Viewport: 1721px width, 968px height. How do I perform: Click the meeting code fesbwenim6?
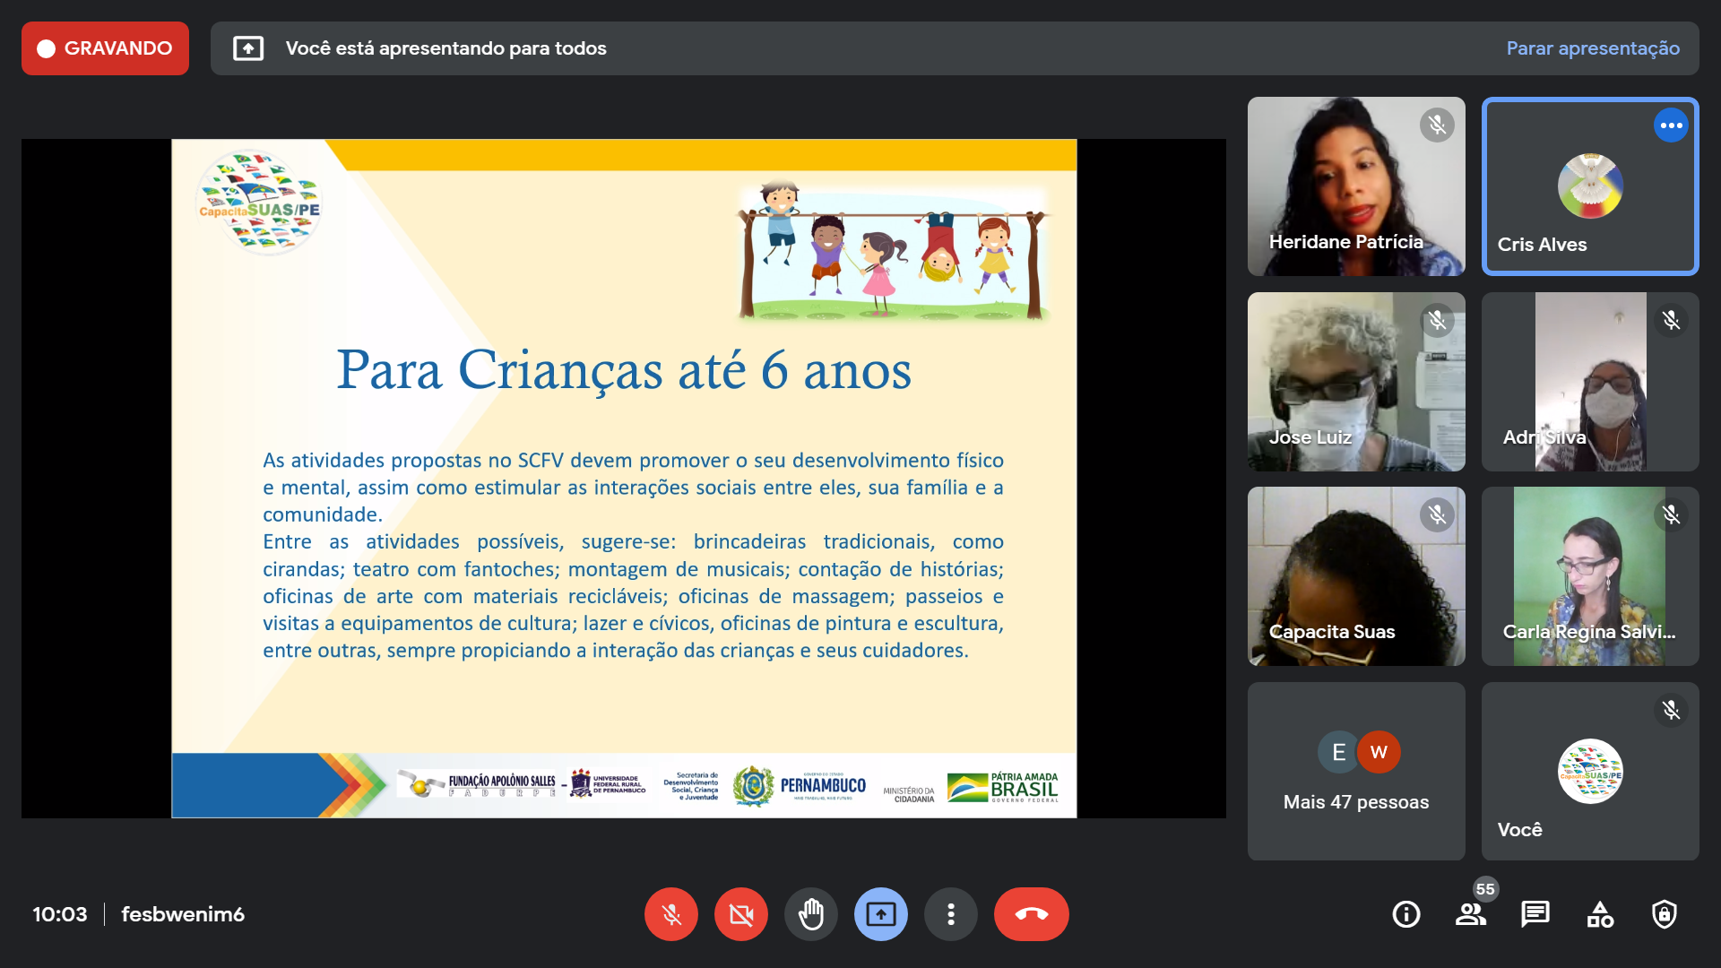click(x=183, y=914)
